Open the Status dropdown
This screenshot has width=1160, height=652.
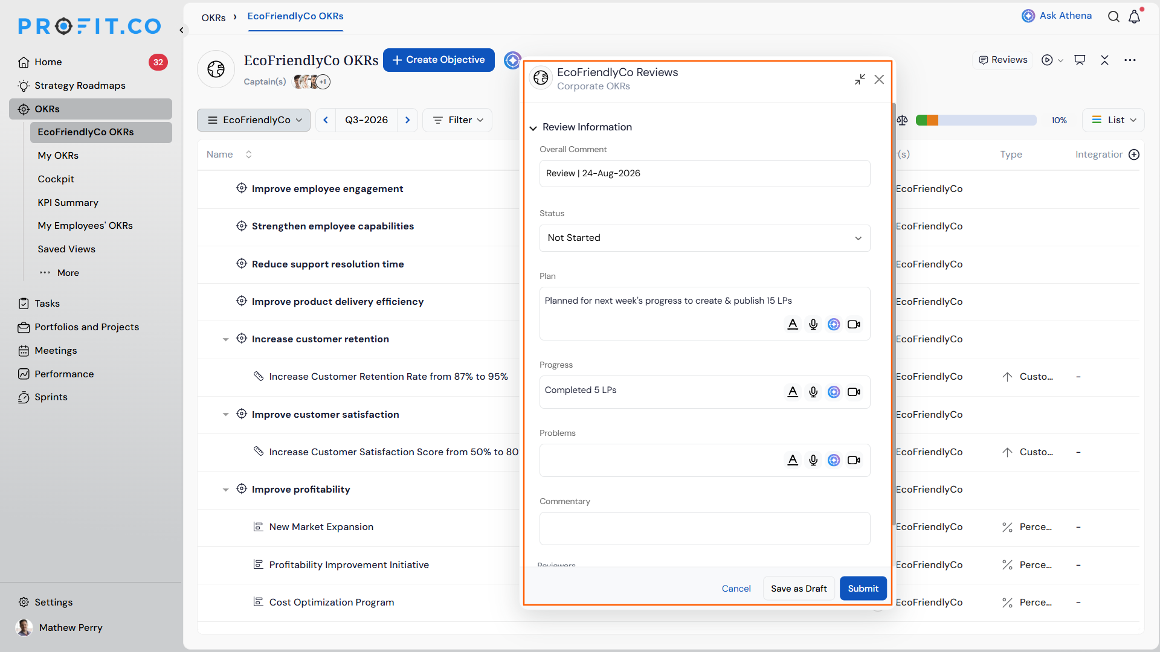click(x=704, y=238)
